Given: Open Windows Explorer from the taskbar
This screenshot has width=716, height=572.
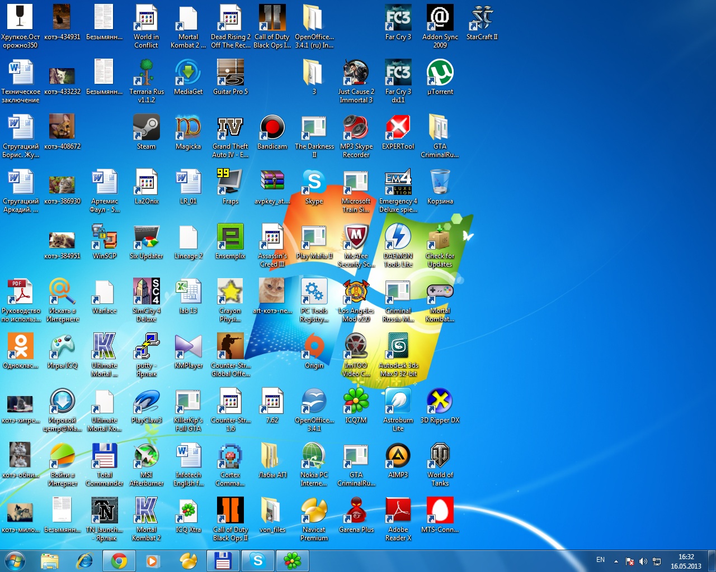Looking at the screenshot, I should tap(50, 561).
